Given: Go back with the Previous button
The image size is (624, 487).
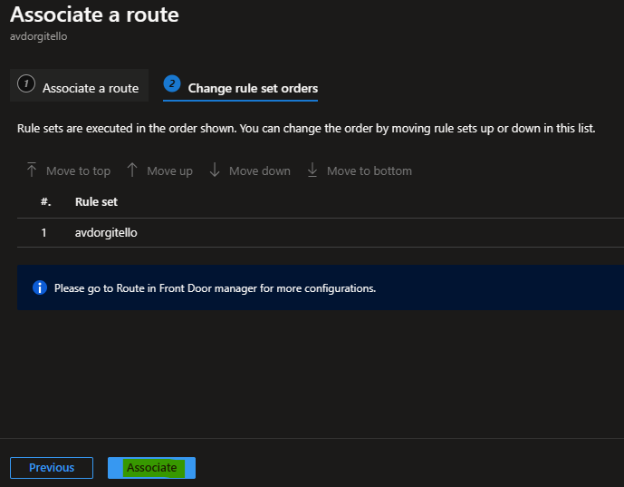Looking at the screenshot, I should click(52, 467).
